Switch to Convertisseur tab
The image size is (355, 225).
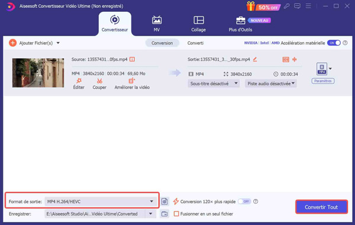(x=115, y=24)
